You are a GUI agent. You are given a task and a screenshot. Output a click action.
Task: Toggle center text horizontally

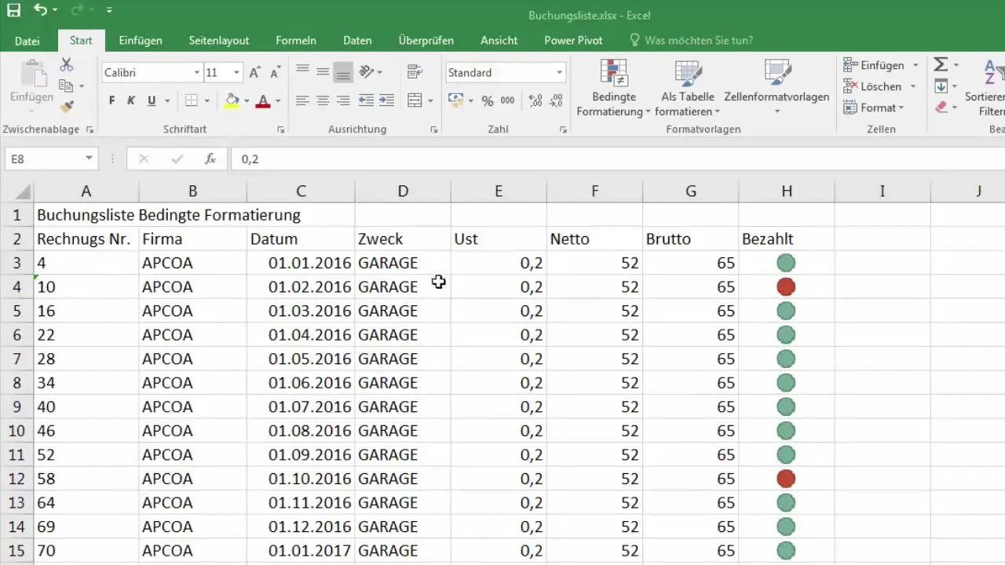coord(323,100)
